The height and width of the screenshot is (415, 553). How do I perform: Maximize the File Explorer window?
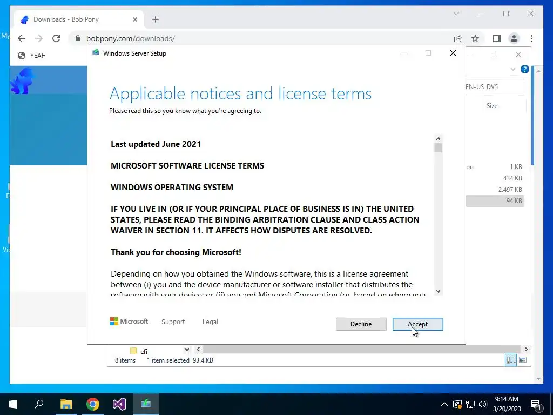point(494,55)
